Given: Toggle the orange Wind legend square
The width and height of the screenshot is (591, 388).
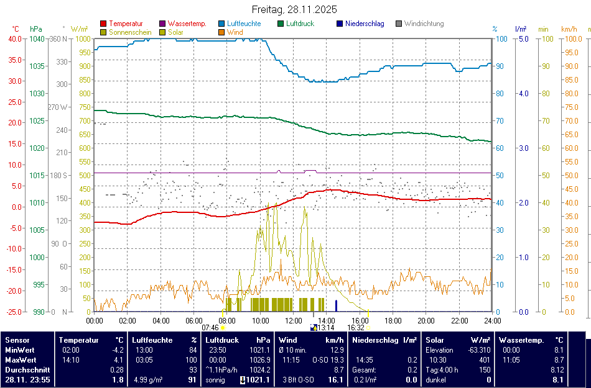Looking at the screenshot, I should coord(222,32).
